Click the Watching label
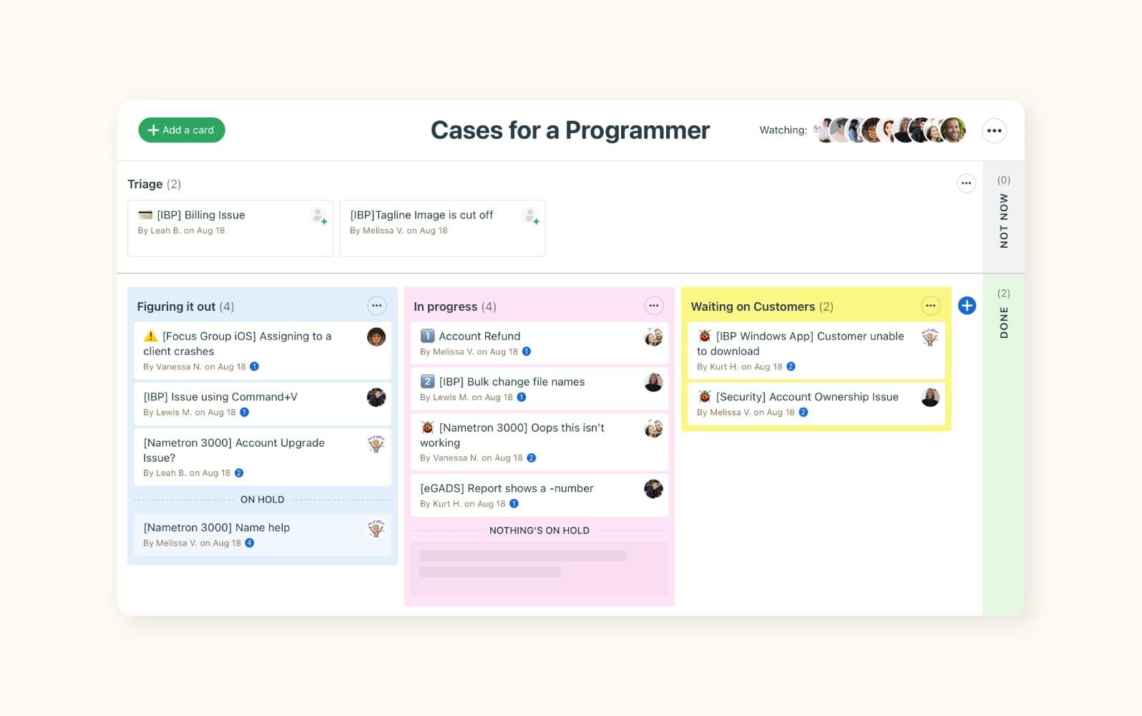 pyautogui.click(x=783, y=130)
